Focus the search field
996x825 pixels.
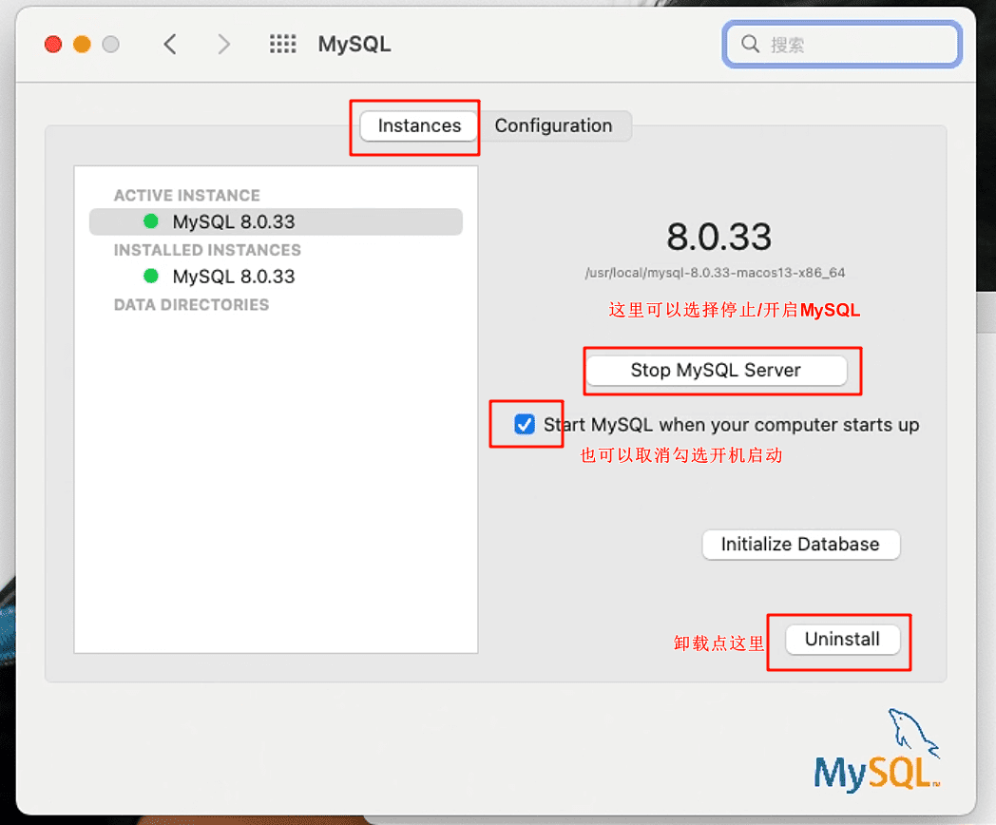842,44
